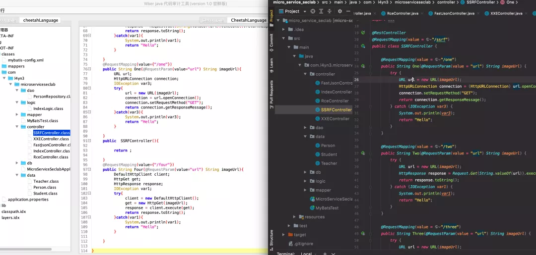Collapse the java folder in Project tree
The width and height of the screenshot is (536, 255).
click(x=295, y=56)
